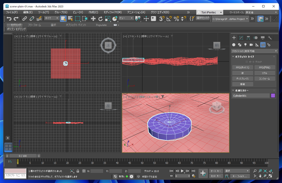Click the コンフォーム button

tap(265, 79)
